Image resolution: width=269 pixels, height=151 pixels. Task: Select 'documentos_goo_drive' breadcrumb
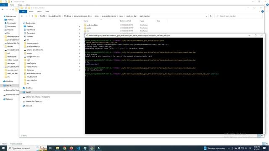click(x=83, y=16)
